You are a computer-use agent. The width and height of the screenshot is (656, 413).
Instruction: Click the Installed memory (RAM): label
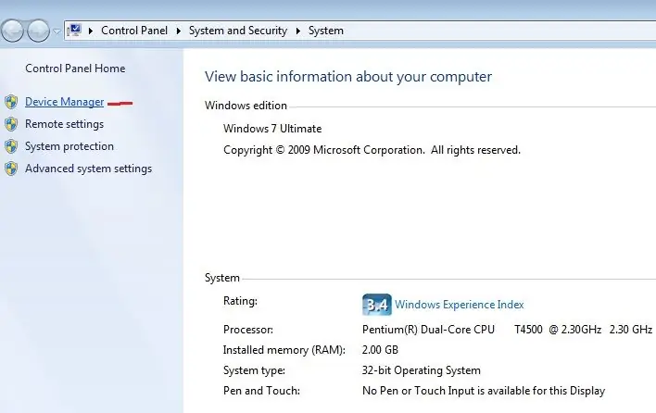(284, 350)
